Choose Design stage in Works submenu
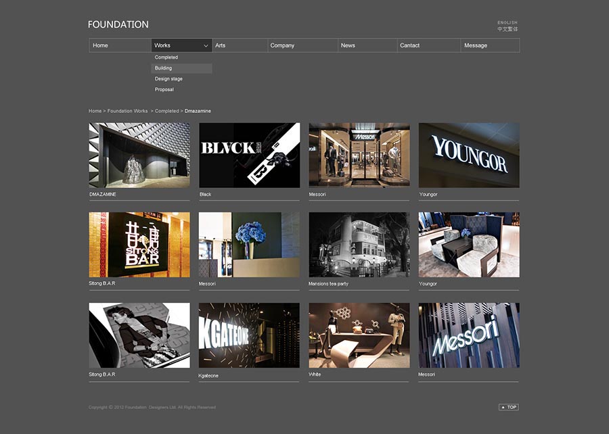Screen dimensions: 609x434 tap(181, 78)
